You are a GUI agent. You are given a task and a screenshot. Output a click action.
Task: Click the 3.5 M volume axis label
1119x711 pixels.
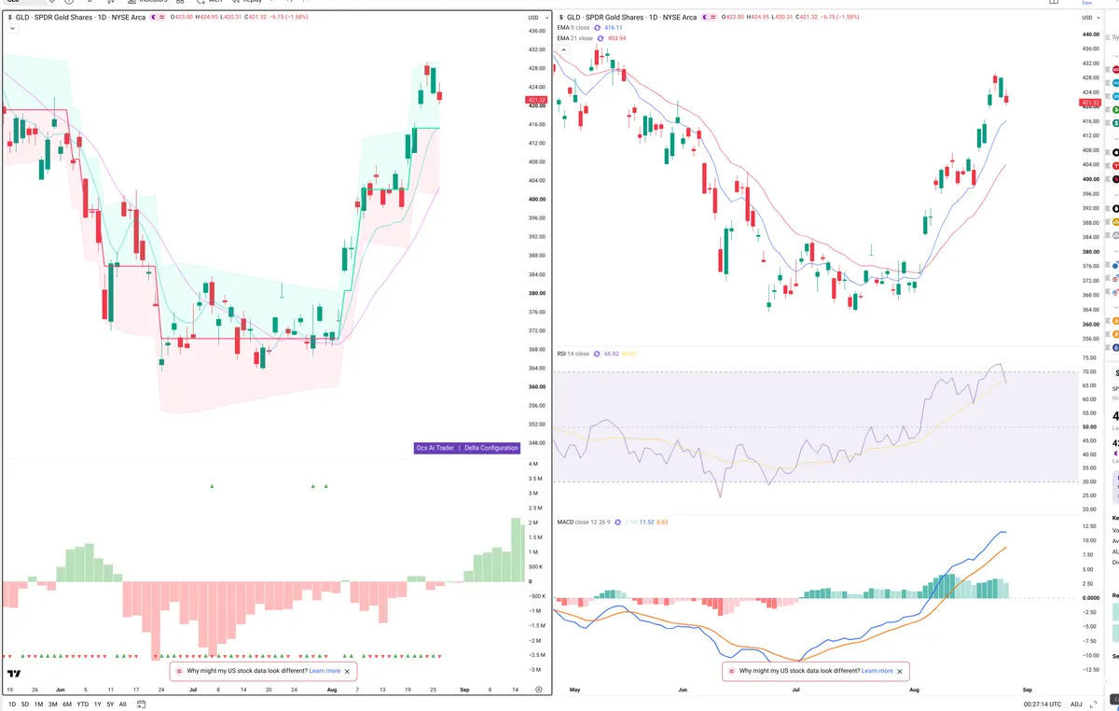pos(535,479)
